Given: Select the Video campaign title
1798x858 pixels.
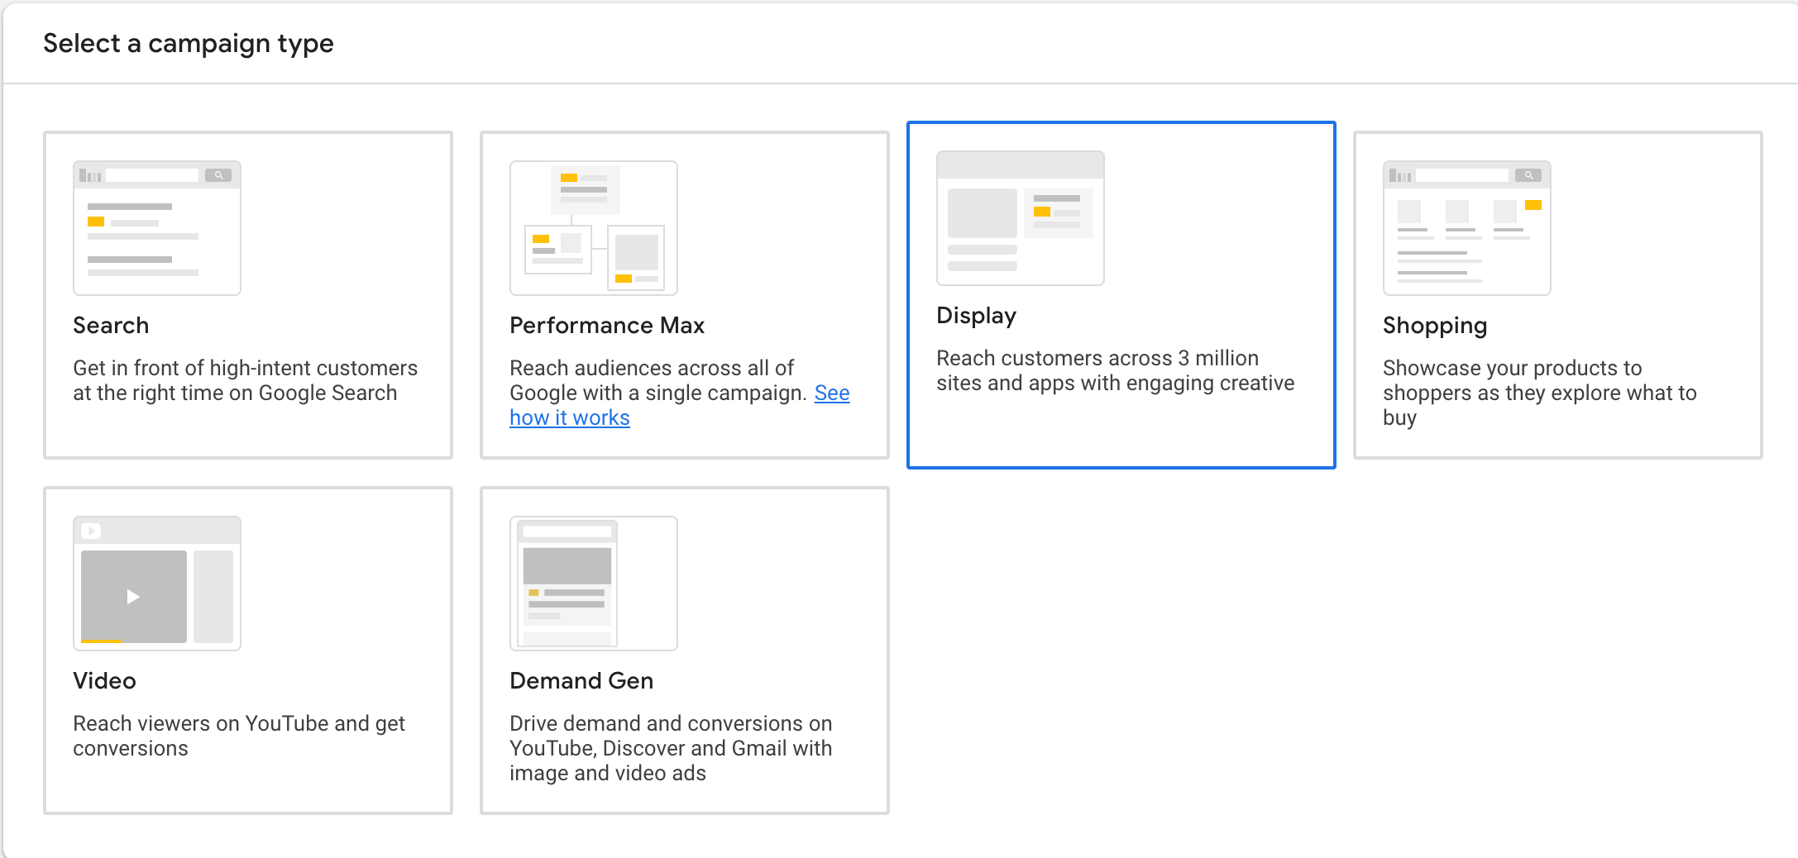Looking at the screenshot, I should pos(104,680).
